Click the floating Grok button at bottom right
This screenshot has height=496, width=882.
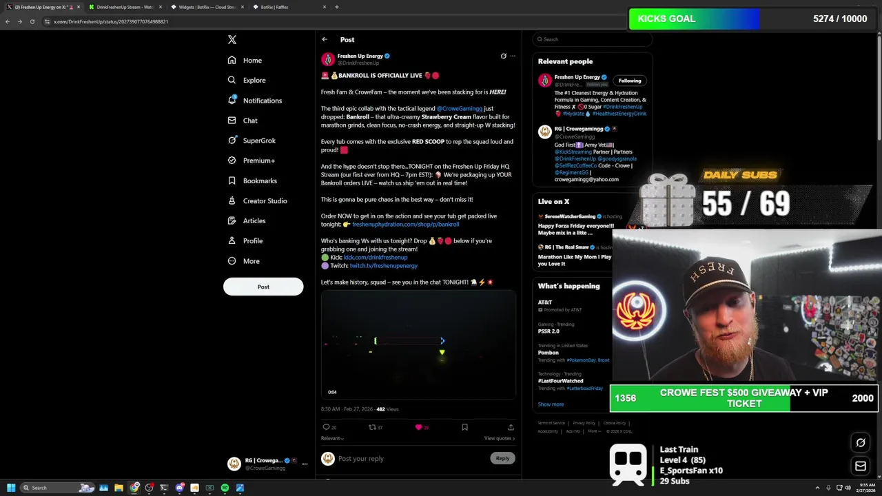pyautogui.click(x=861, y=442)
